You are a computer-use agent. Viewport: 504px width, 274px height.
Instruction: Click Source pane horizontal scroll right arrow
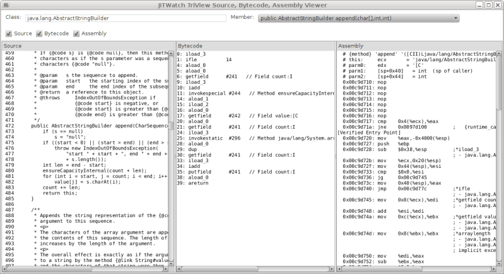pos(166,268)
